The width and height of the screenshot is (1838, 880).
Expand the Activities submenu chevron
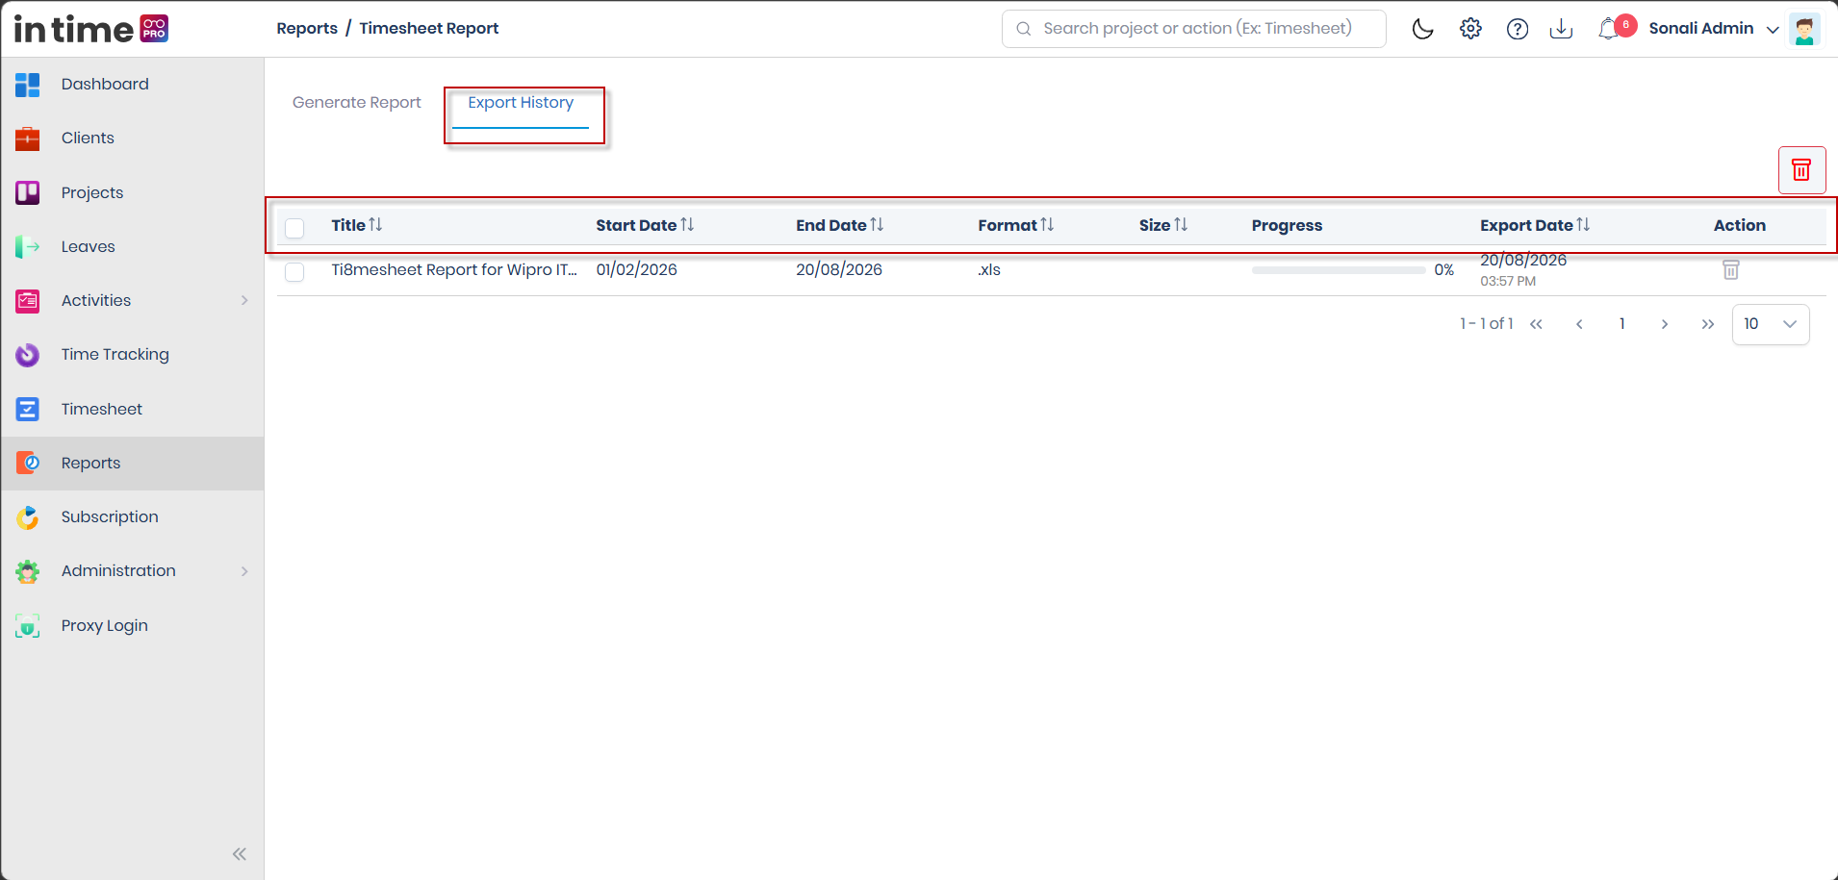(244, 300)
